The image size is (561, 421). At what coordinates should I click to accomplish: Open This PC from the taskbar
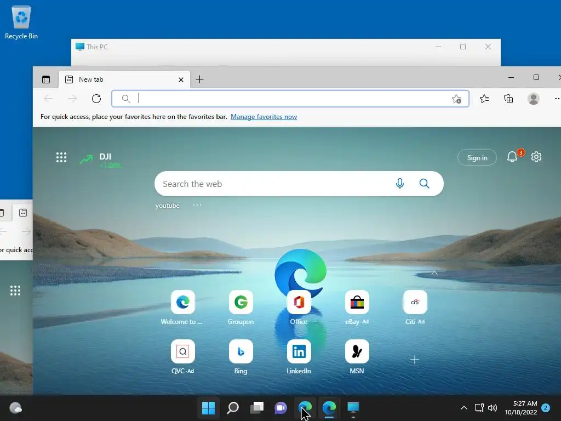click(353, 408)
